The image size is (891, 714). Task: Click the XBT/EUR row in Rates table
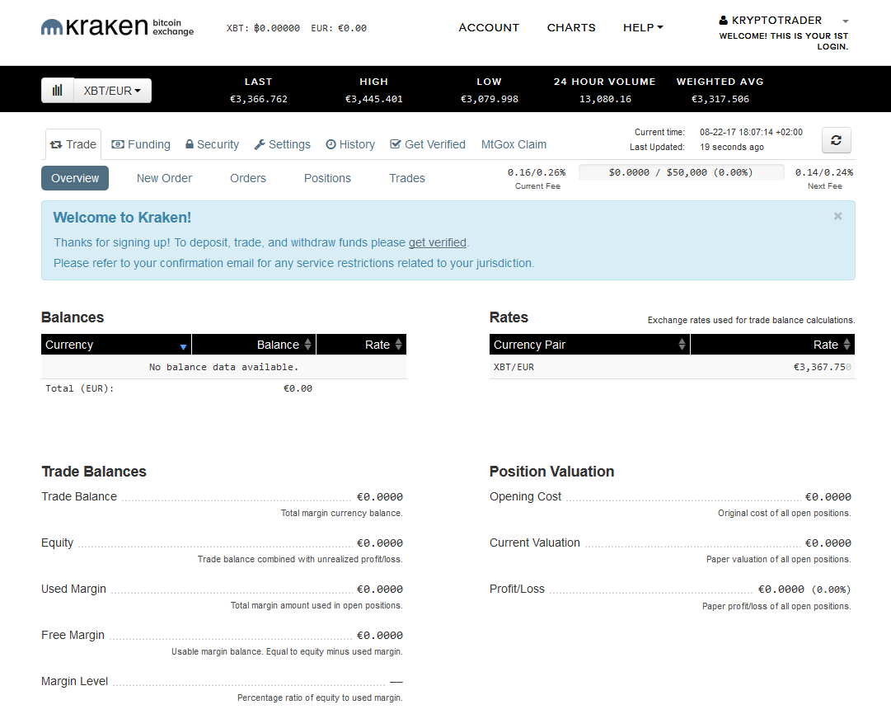(x=673, y=367)
